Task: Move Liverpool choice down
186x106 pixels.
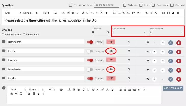Action: point(163,61)
